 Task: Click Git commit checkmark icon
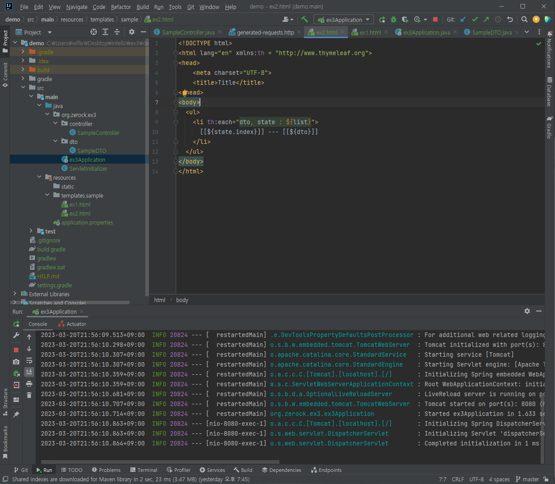[x=475, y=19]
